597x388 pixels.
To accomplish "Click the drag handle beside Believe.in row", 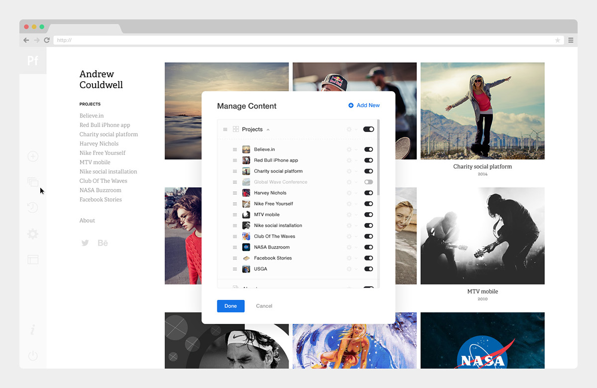I will (x=235, y=149).
